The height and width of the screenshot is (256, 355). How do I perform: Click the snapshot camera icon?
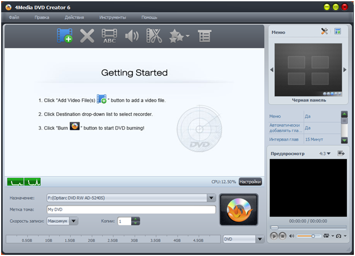click(x=339, y=236)
